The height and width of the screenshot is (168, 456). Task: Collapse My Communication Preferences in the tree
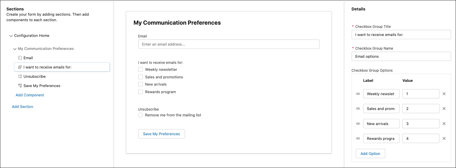(x=15, y=48)
